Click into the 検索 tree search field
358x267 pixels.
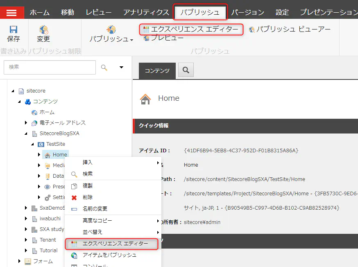tap(50, 67)
